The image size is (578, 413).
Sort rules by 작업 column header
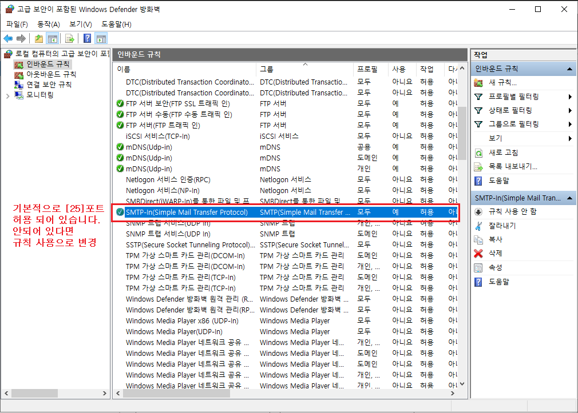pyautogui.click(x=430, y=69)
